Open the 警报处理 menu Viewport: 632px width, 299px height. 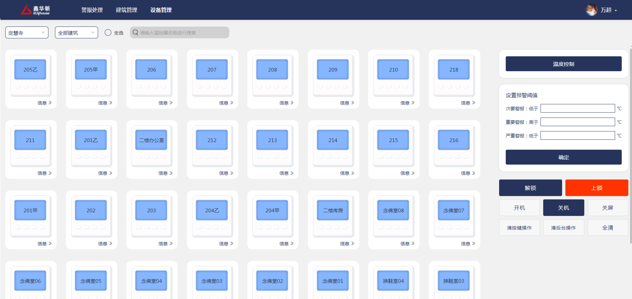pyautogui.click(x=92, y=10)
